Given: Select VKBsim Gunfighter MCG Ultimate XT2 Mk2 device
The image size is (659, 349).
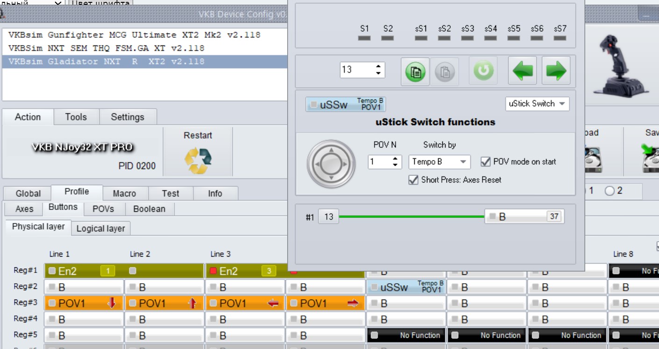Looking at the screenshot, I should (145, 35).
